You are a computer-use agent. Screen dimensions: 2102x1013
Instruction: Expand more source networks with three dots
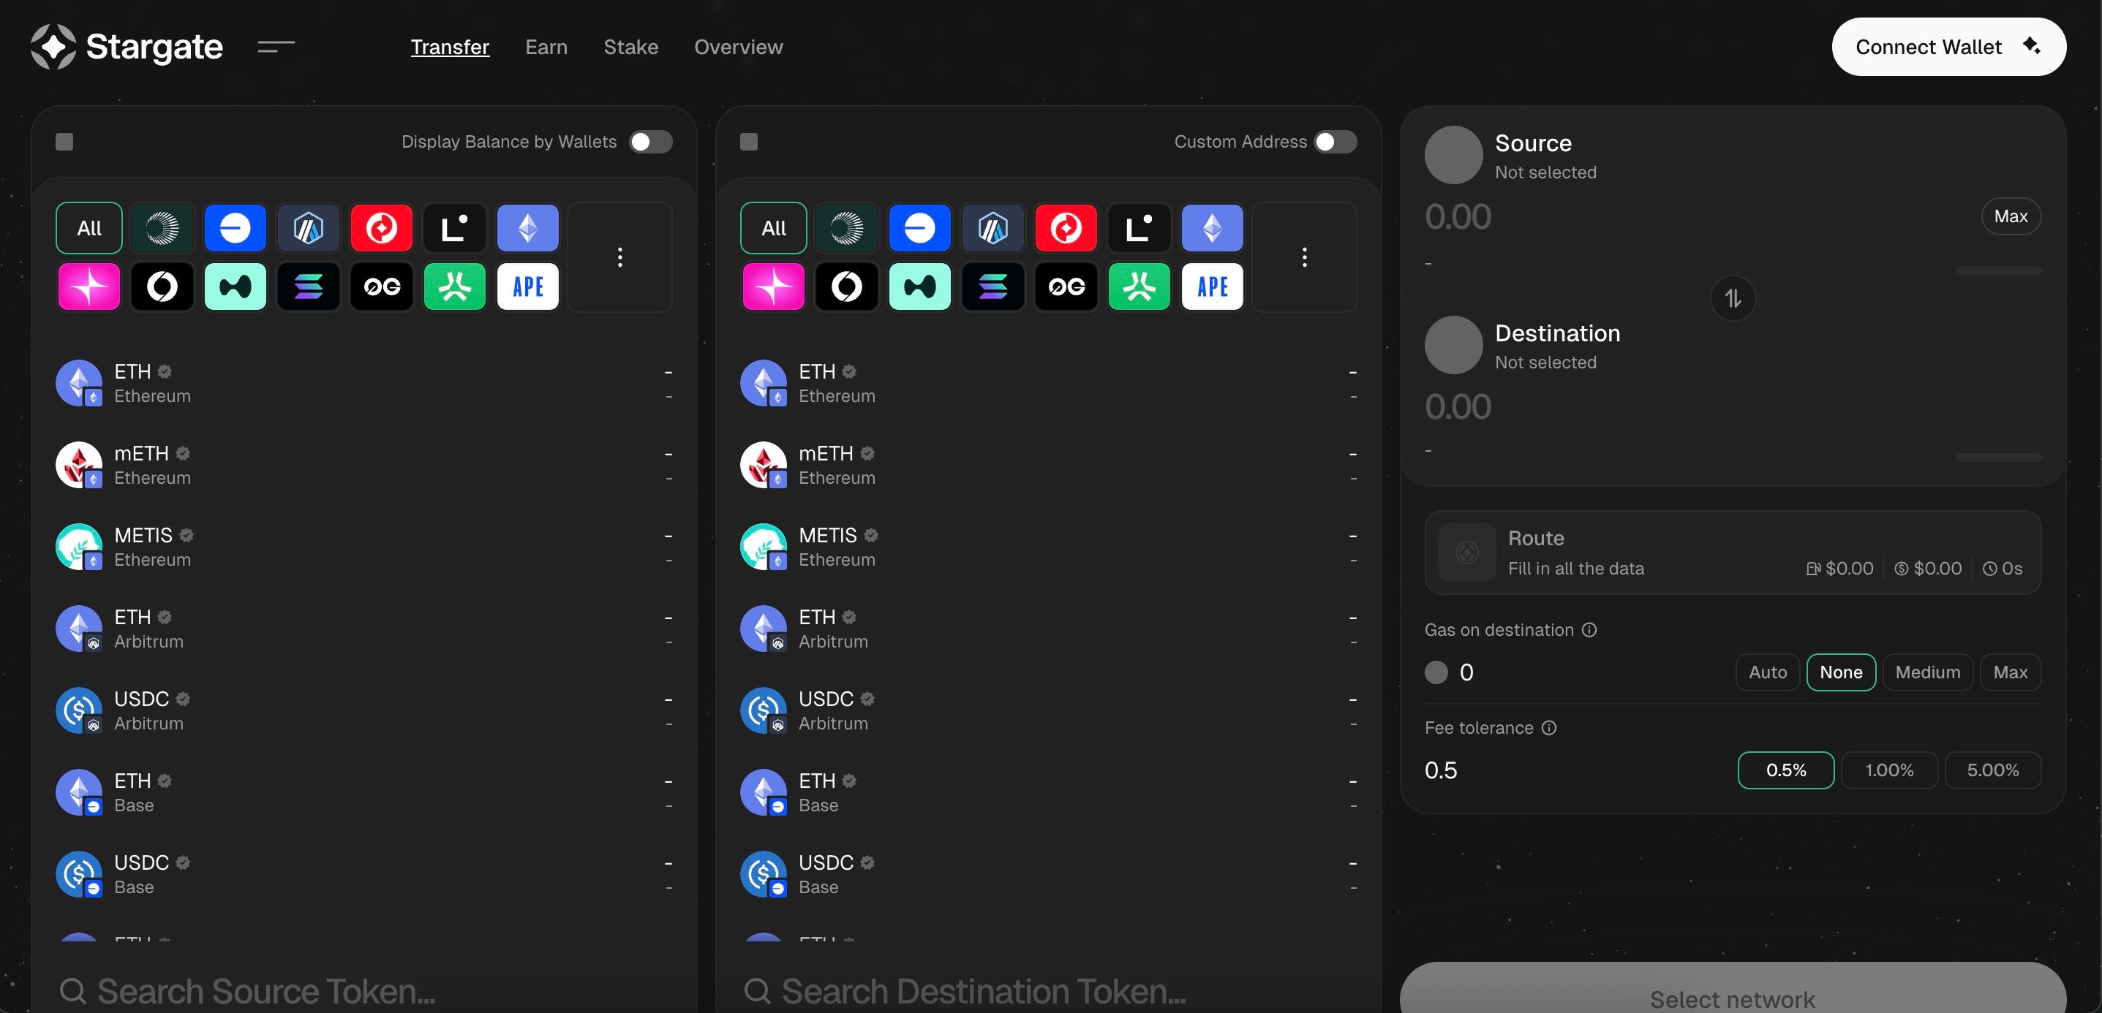click(x=620, y=258)
